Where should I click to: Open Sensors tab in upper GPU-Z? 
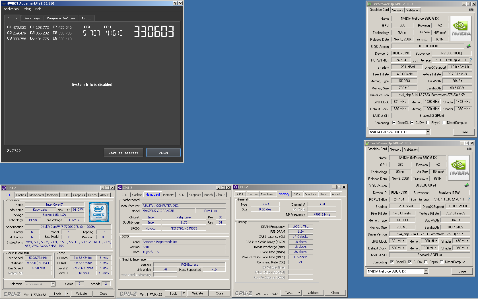pyautogui.click(x=397, y=10)
